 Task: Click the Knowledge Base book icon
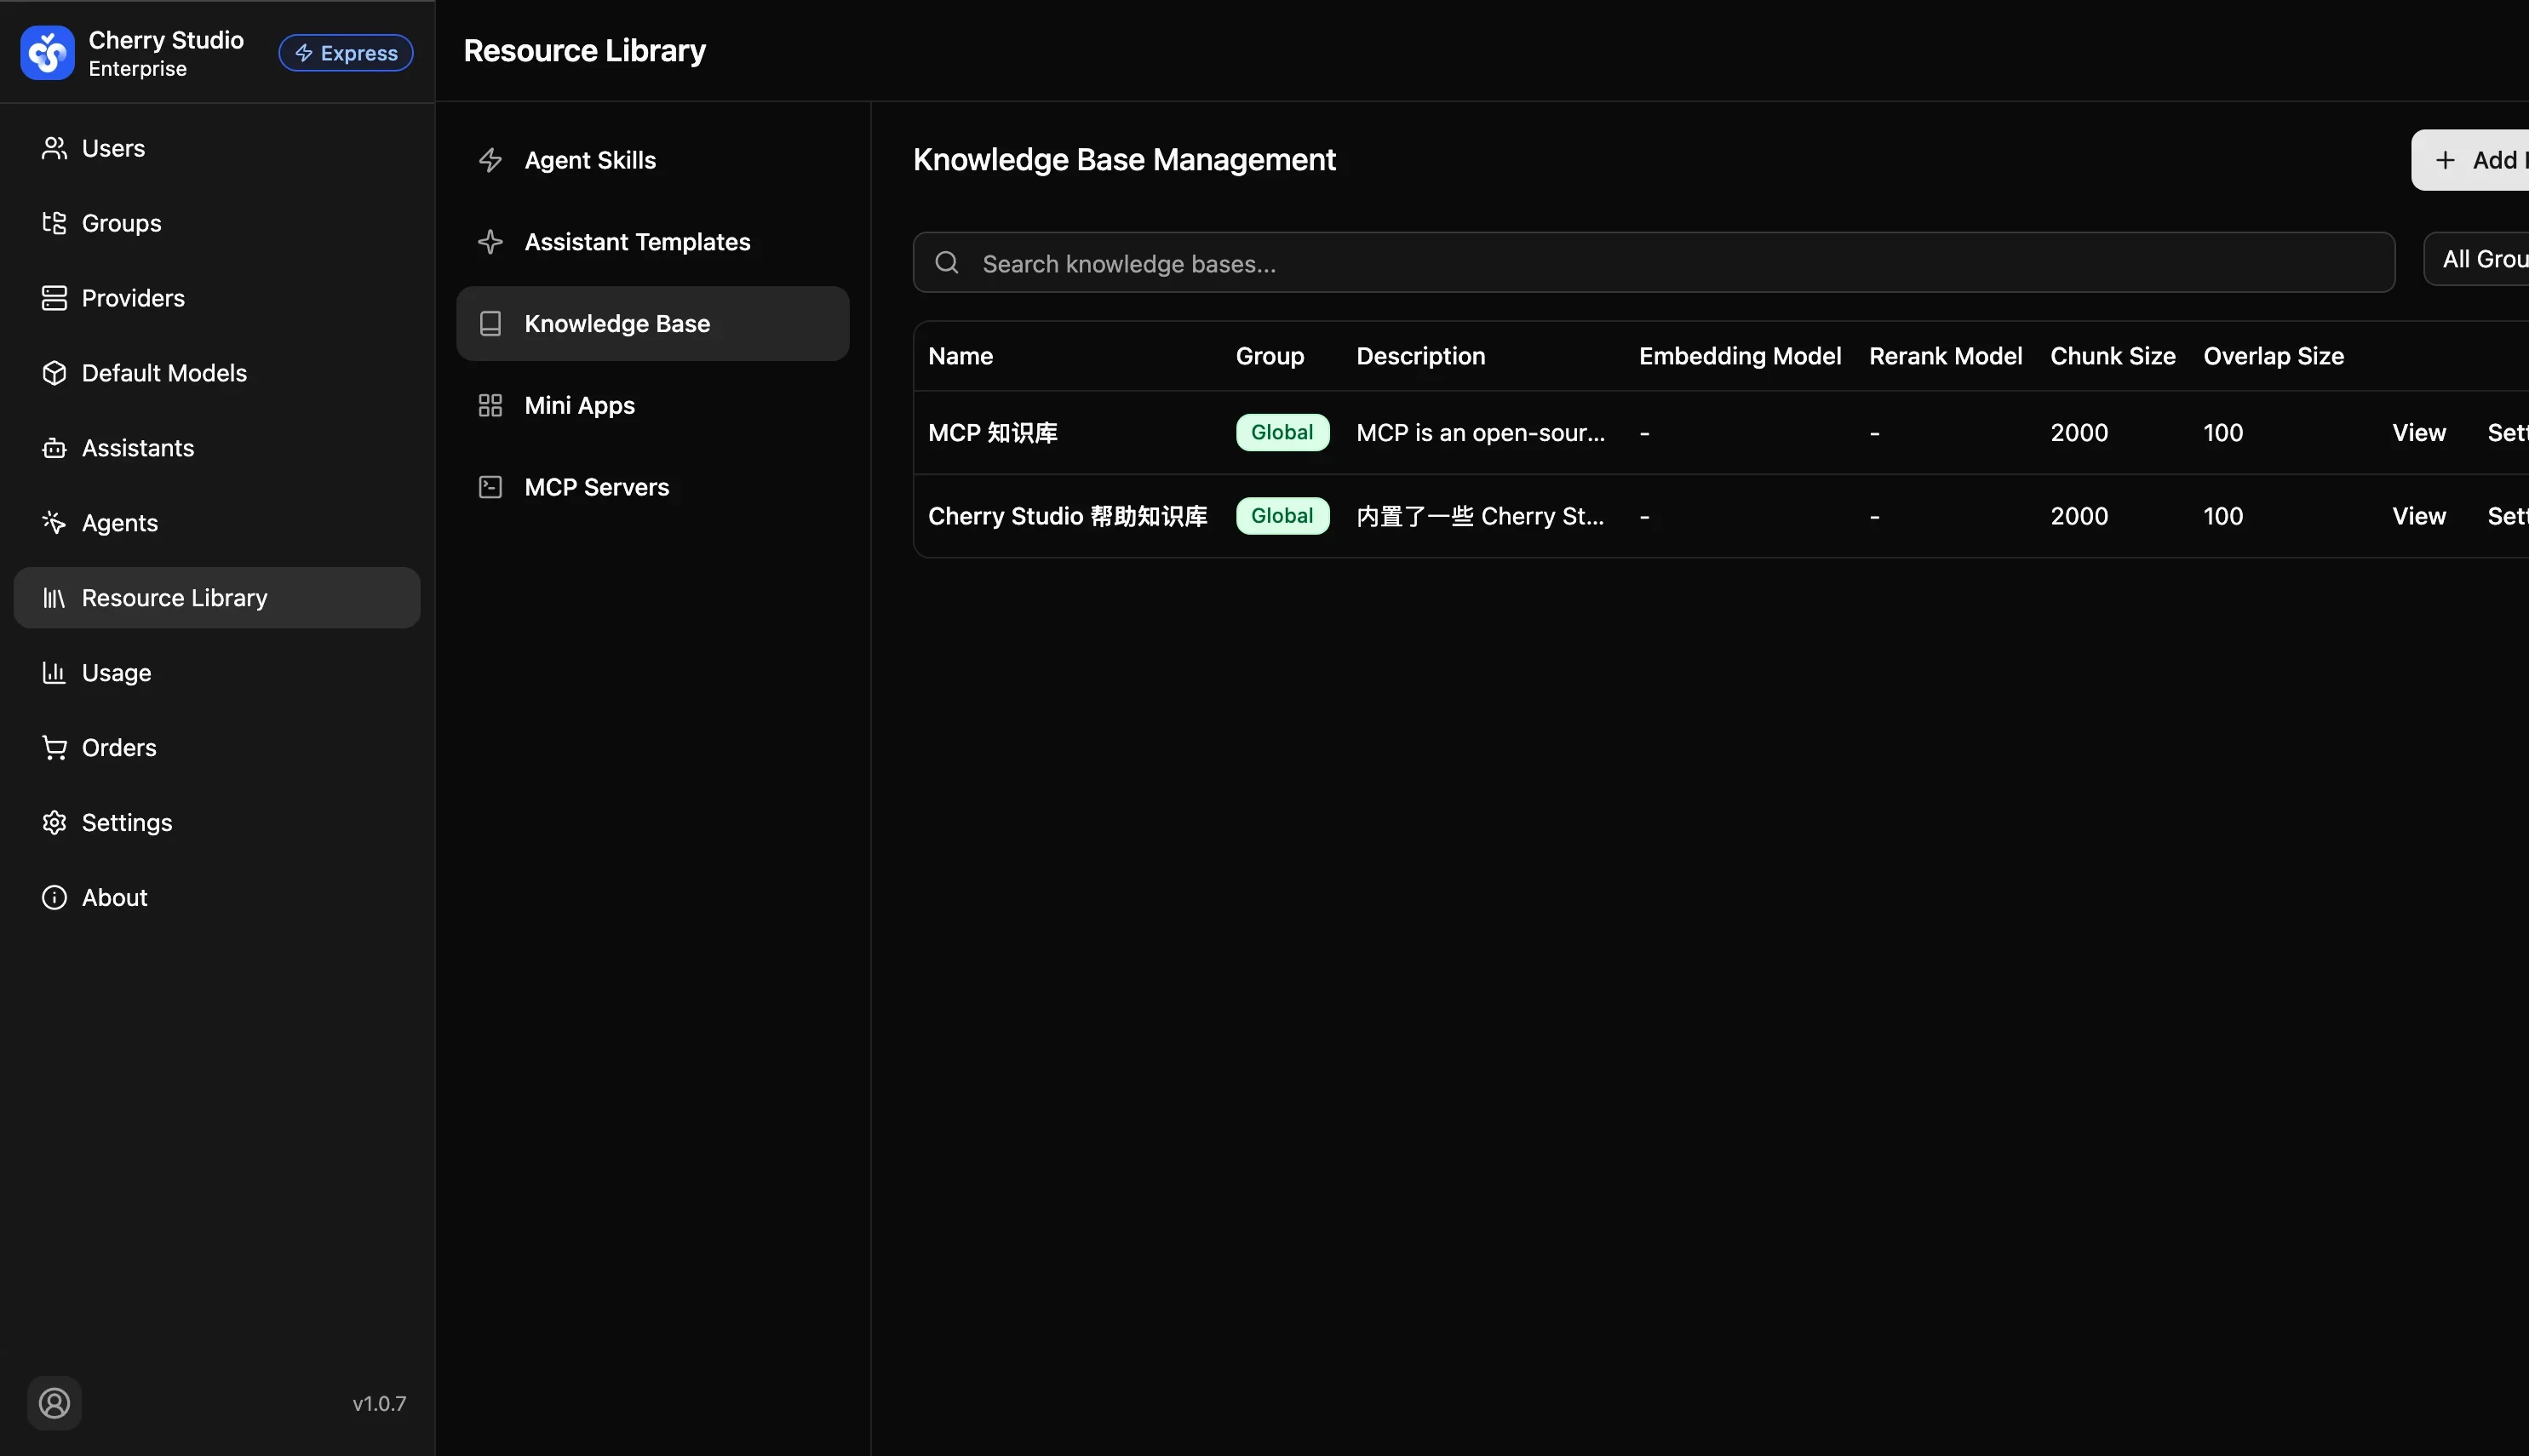click(x=490, y=324)
